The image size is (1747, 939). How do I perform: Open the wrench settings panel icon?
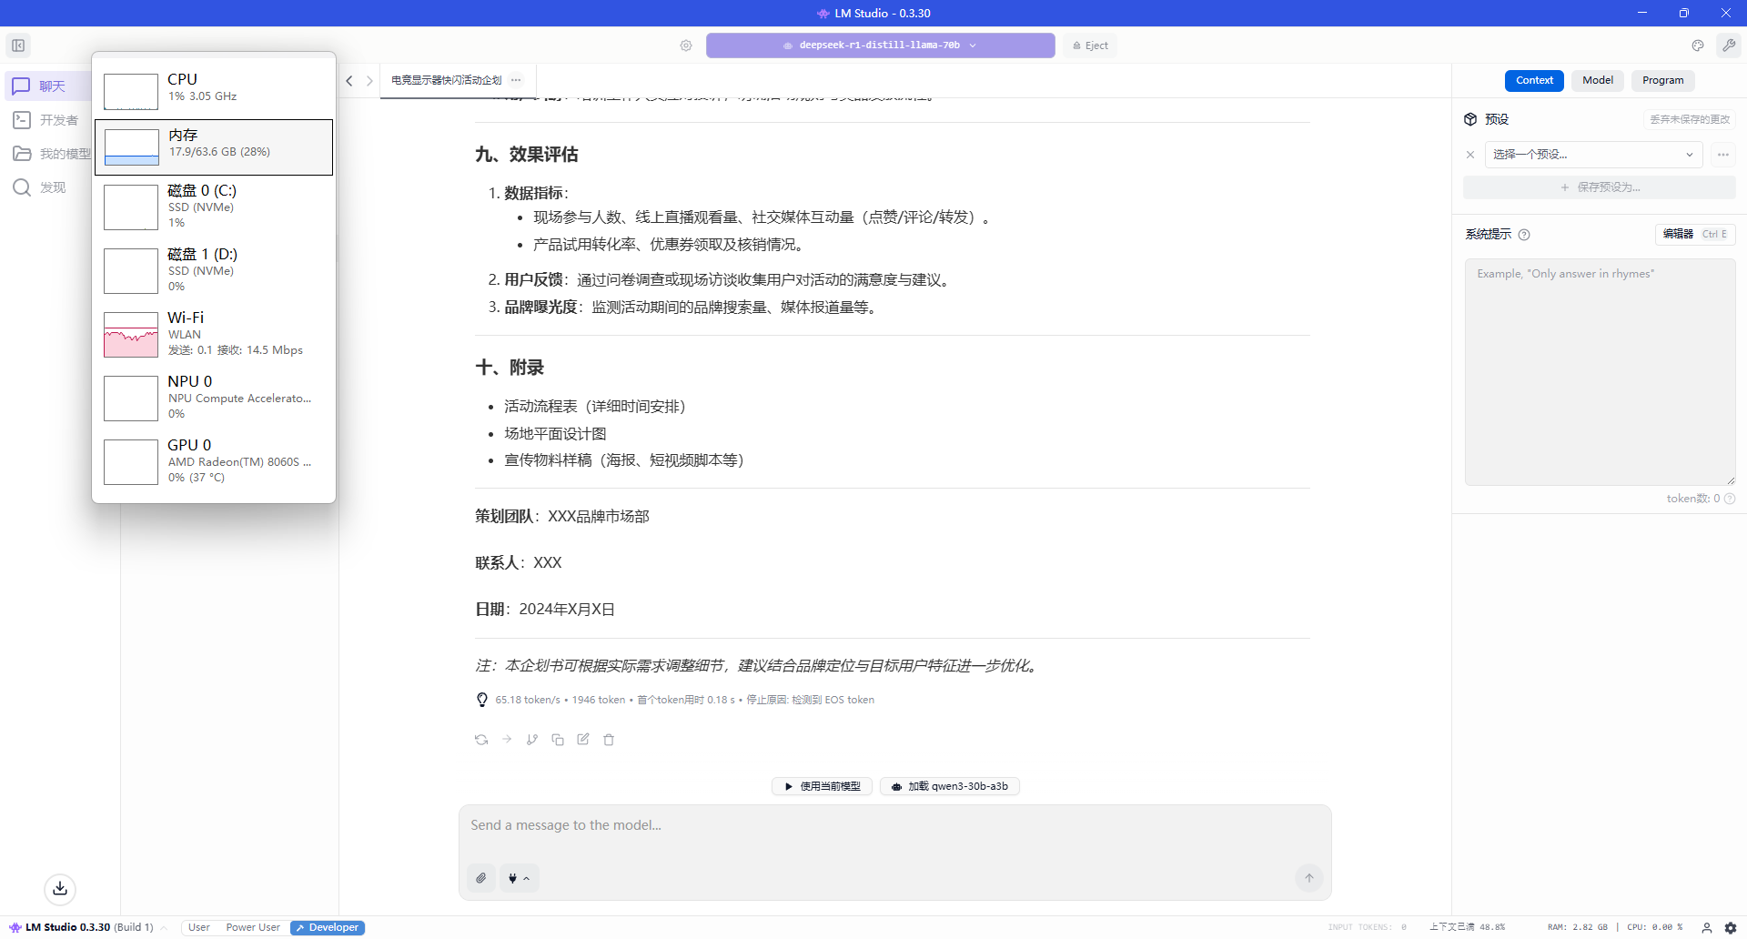coord(1728,45)
